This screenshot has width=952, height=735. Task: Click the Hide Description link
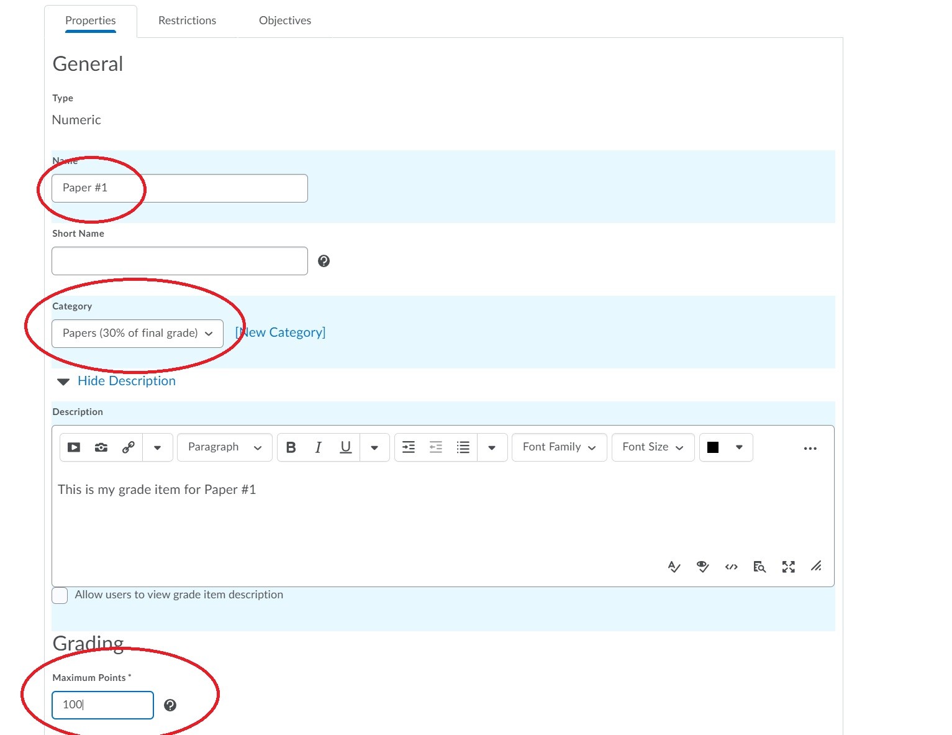click(127, 381)
